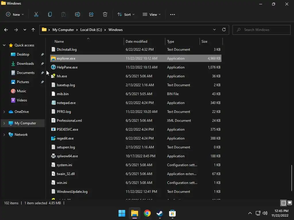Select Videos in the sidebar
The width and height of the screenshot is (294, 220).
click(22, 100)
